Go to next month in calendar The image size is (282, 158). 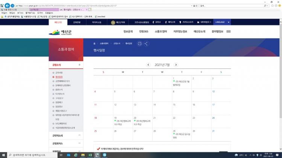click(176, 65)
